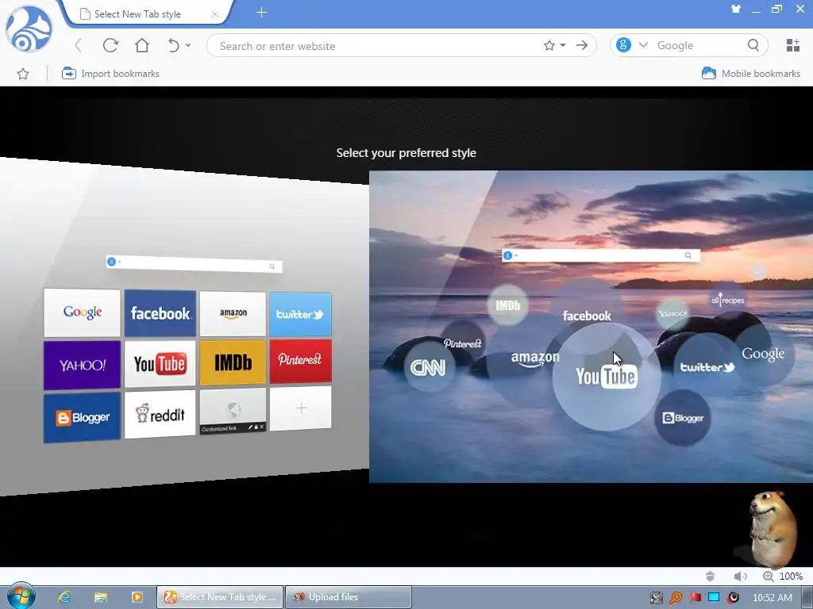Click the hamster mascot in corner
The width and height of the screenshot is (813, 609).
pyautogui.click(x=772, y=529)
